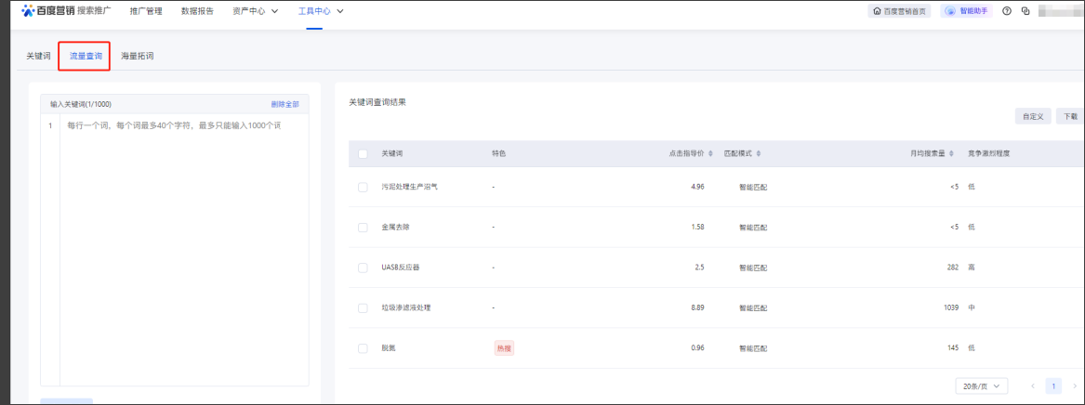Tick the select-all header checkbox

tap(363, 153)
